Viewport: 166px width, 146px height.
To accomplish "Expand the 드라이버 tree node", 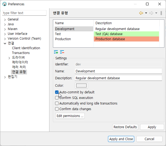I will pyautogui.click(x=9, y=58).
